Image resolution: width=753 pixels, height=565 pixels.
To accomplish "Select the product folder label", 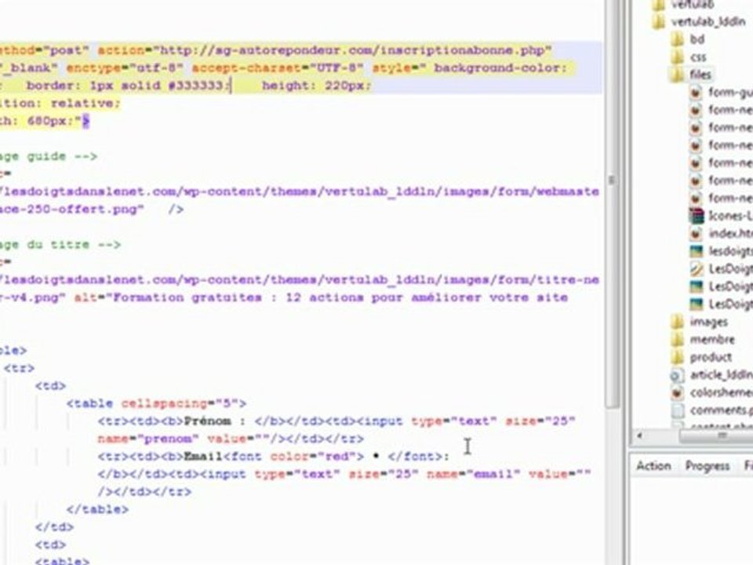I will coord(711,357).
